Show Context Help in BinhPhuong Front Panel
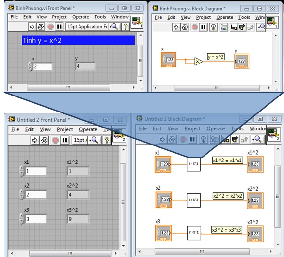The width and height of the screenshot is (284, 257). pos(126,27)
